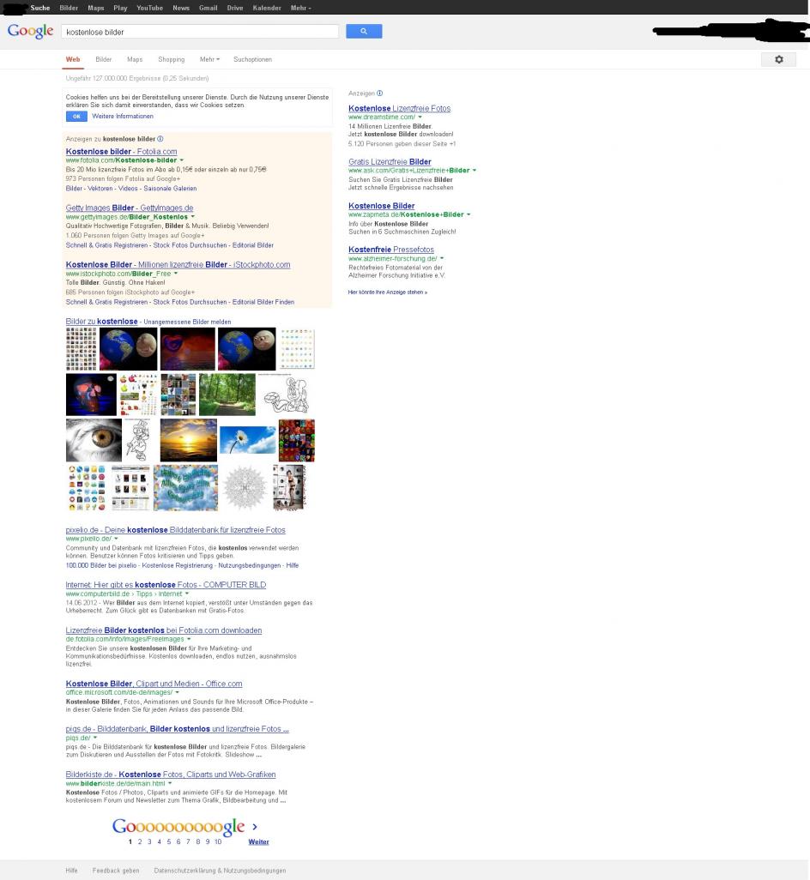The width and height of the screenshot is (810, 880).
Task: Open YouTube from top black bar
Action: pos(150,8)
